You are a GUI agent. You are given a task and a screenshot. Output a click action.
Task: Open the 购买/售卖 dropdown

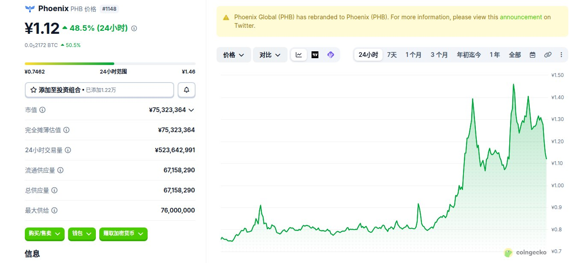click(45, 233)
